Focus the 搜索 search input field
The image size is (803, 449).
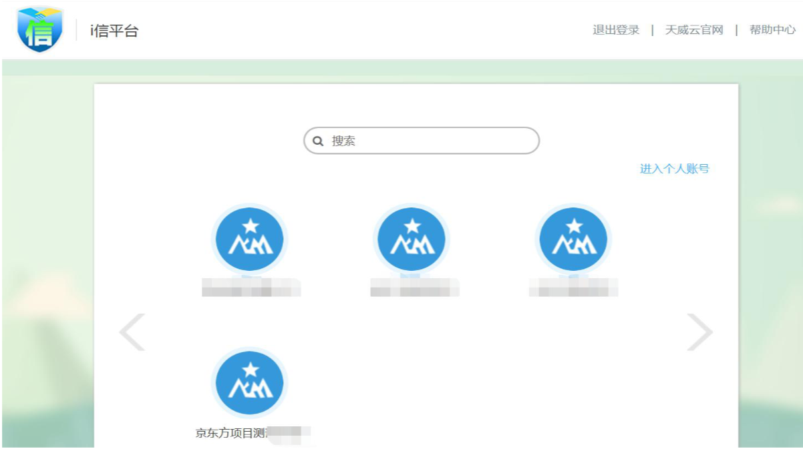tap(434, 141)
